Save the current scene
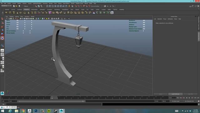The image size is (200, 113). [19, 6]
